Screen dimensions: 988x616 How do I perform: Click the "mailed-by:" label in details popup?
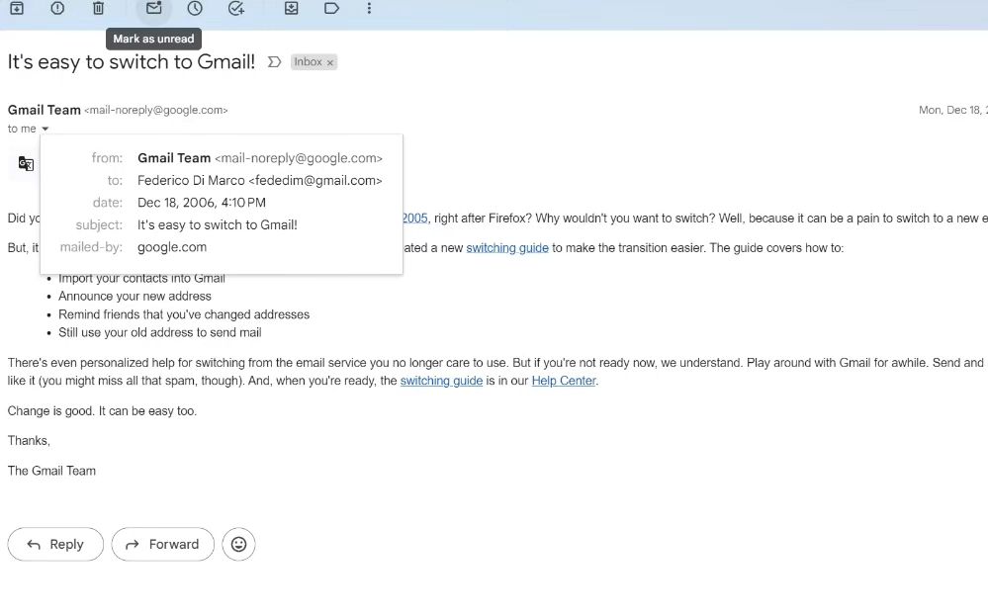point(91,247)
